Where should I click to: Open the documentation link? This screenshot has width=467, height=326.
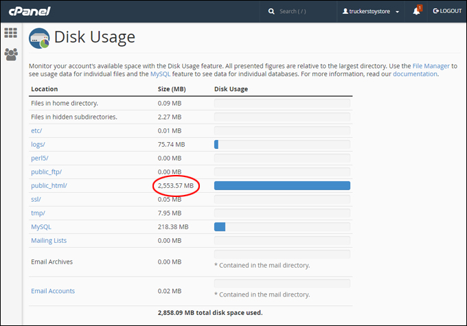tap(415, 74)
